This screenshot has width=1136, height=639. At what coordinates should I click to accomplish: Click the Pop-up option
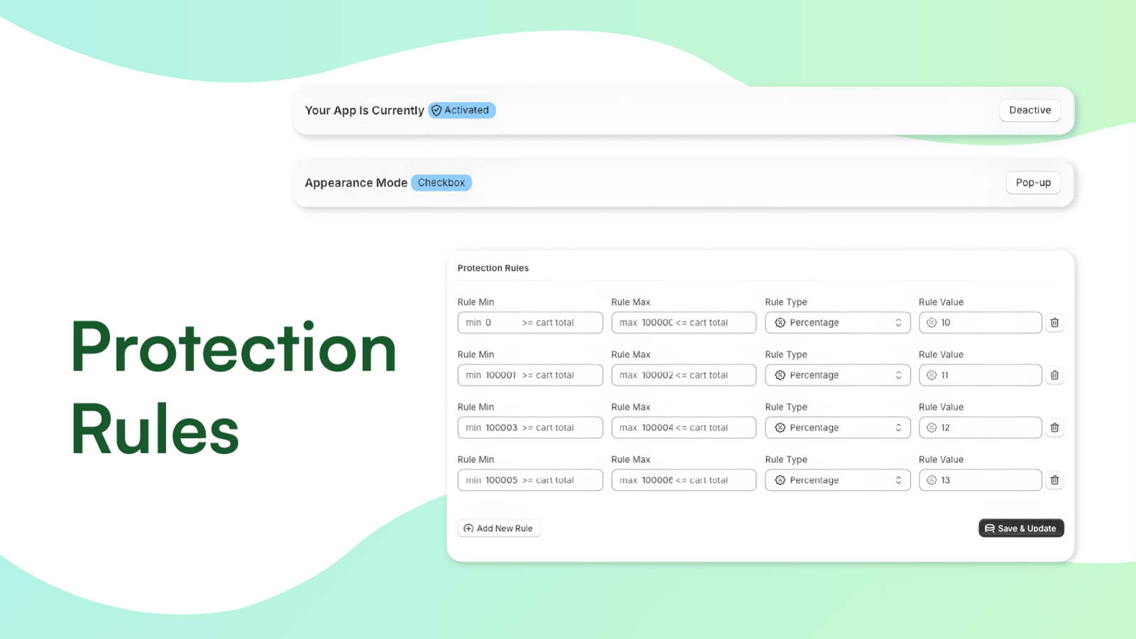point(1033,182)
